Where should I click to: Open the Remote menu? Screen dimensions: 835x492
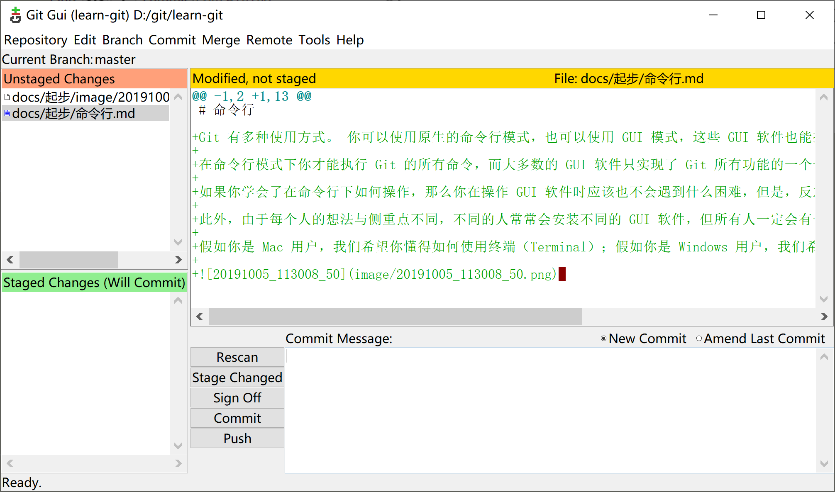(269, 40)
